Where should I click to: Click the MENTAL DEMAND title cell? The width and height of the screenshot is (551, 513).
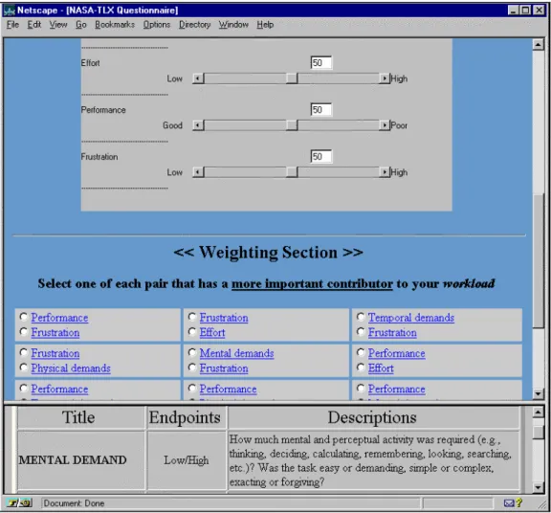point(80,460)
